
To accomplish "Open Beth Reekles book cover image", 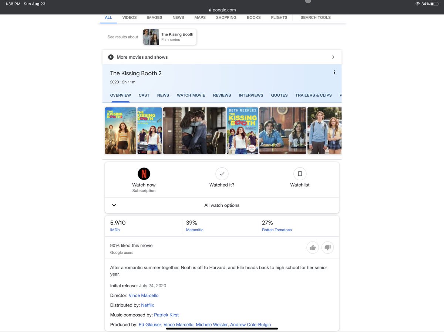I will coord(242,131).
